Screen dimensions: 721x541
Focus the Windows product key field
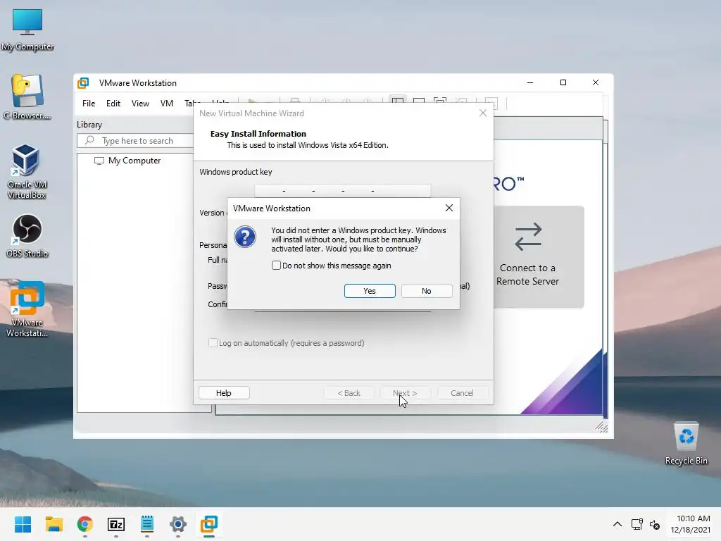343,190
